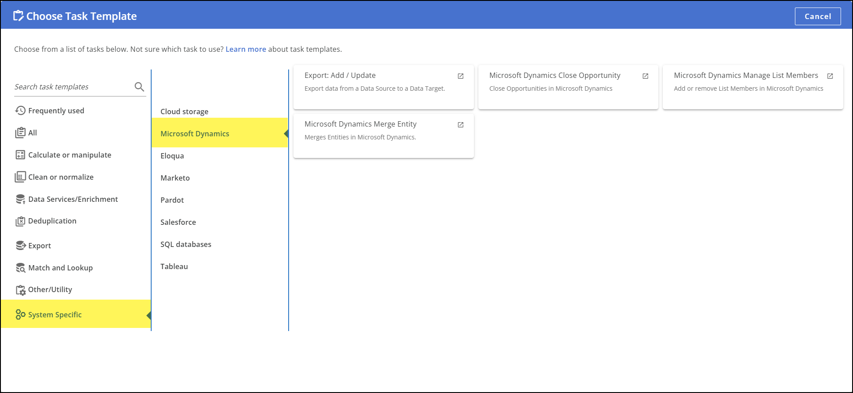Click the Calculate or manipulate calculator icon

pos(20,155)
